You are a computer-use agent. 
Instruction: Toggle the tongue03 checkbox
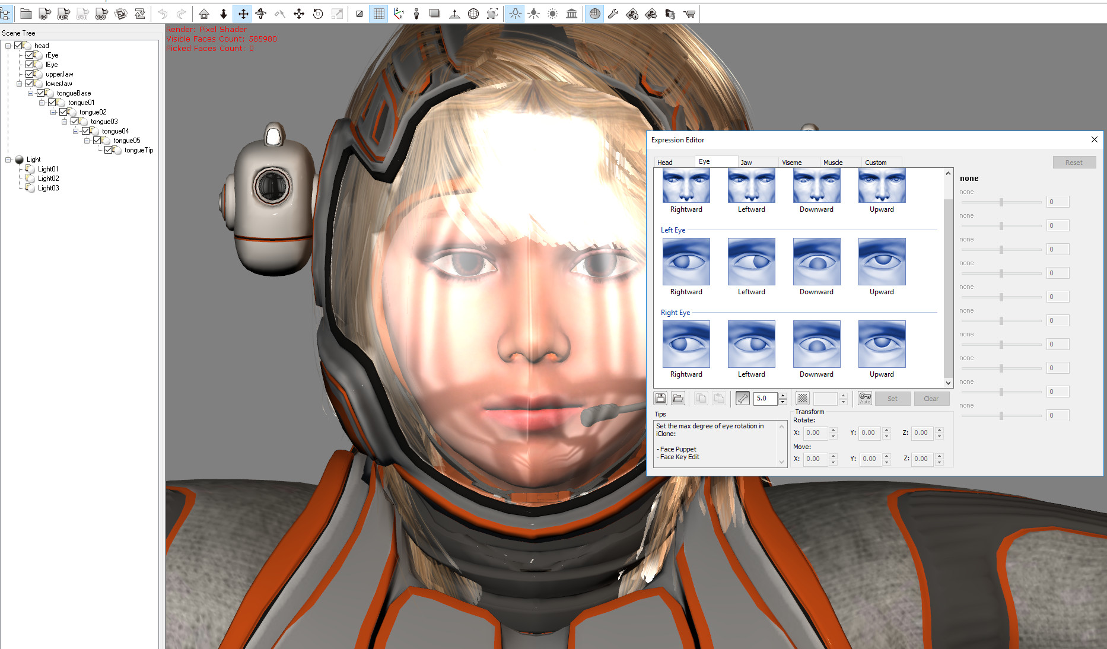pos(75,122)
